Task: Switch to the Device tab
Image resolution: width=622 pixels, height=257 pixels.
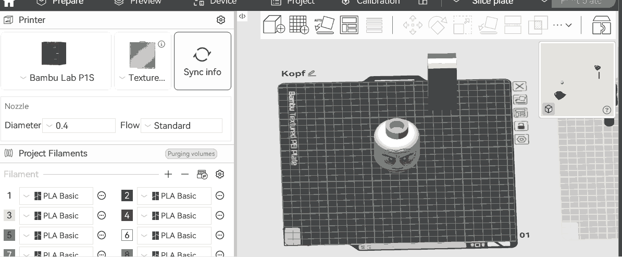Action: pos(215,3)
